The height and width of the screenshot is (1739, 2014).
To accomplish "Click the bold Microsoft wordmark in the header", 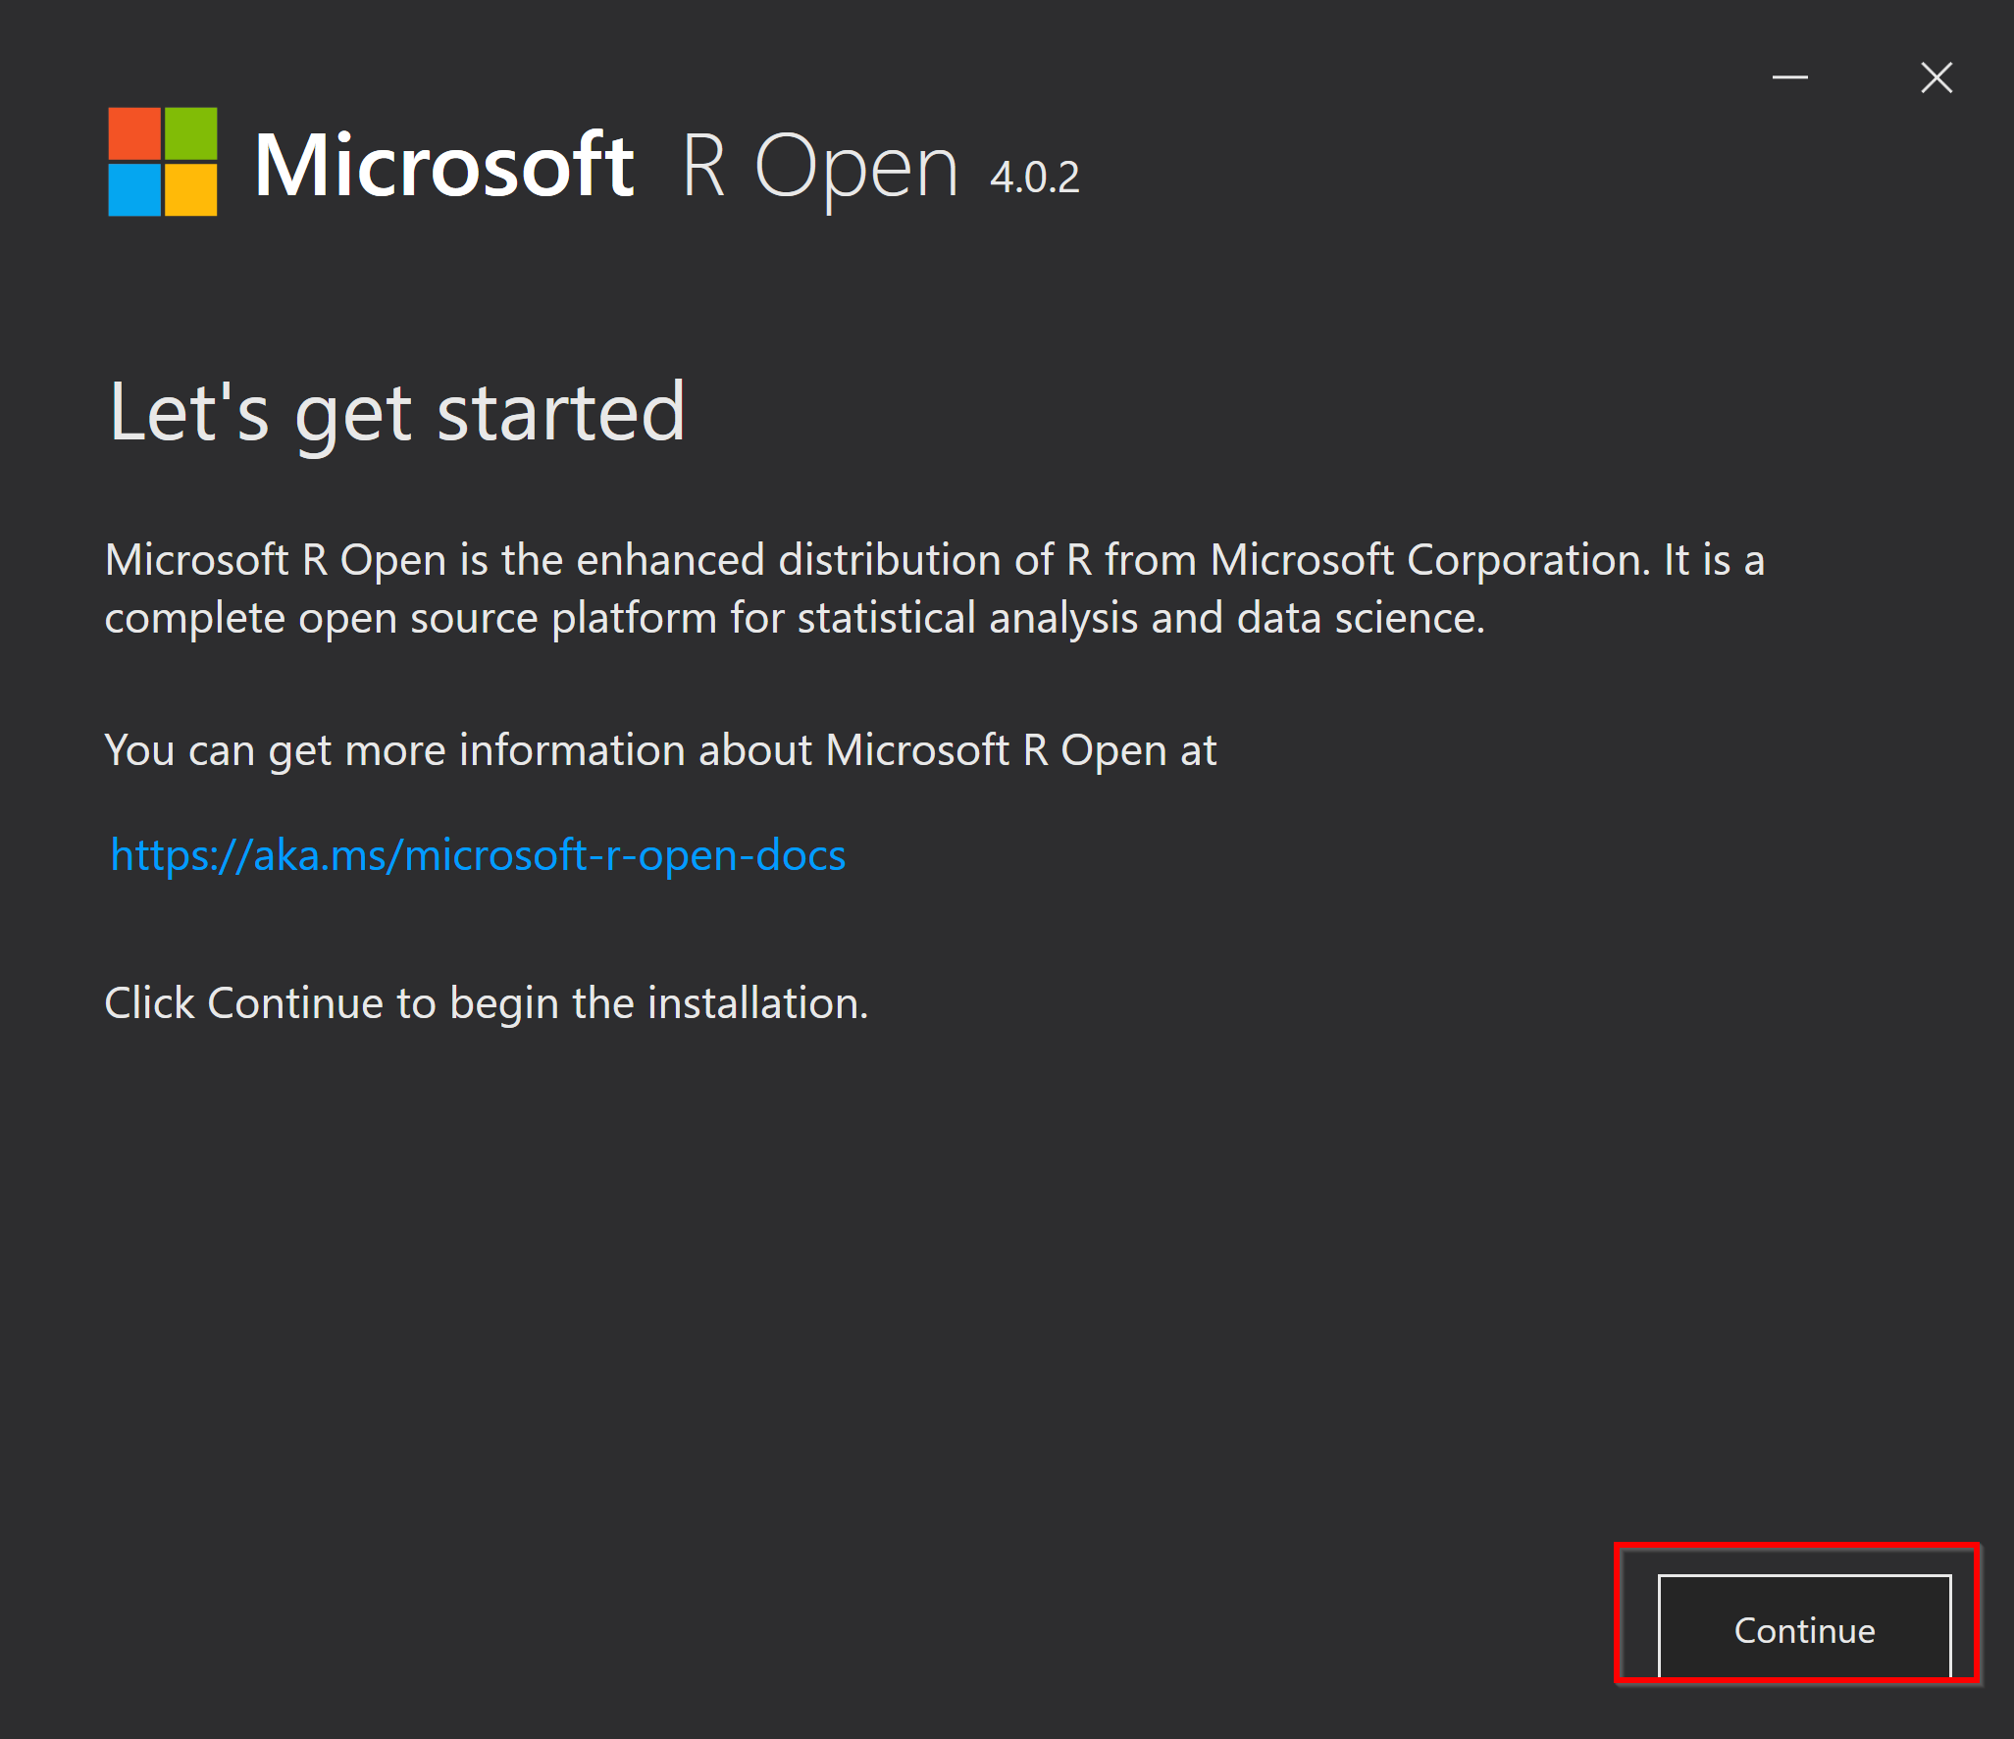I will click(443, 165).
